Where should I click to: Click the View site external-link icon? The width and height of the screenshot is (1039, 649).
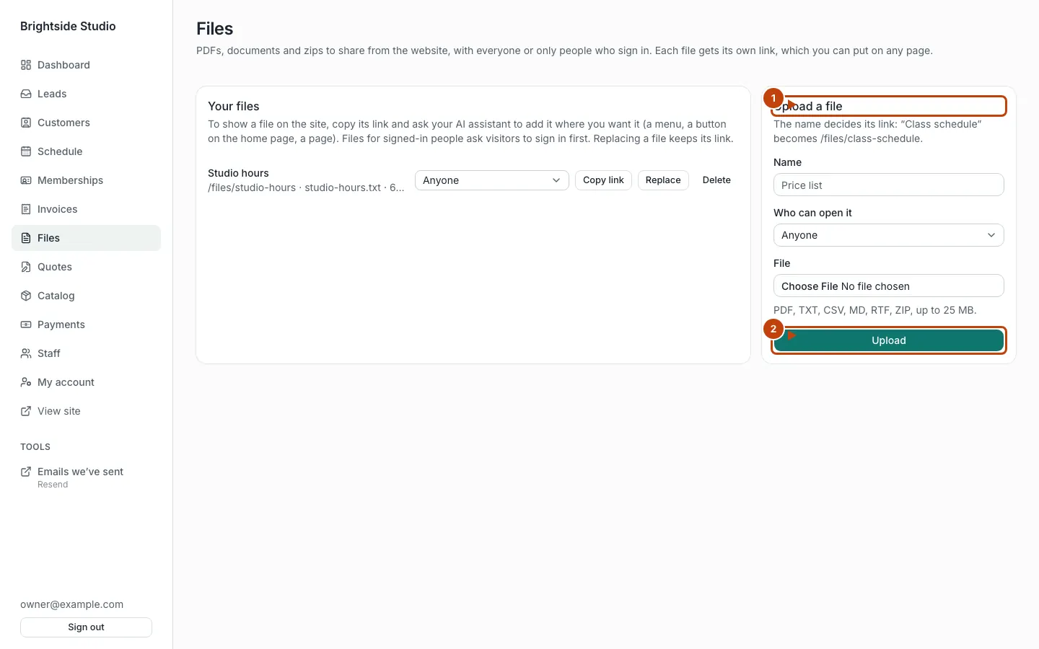pyautogui.click(x=26, y=411)
